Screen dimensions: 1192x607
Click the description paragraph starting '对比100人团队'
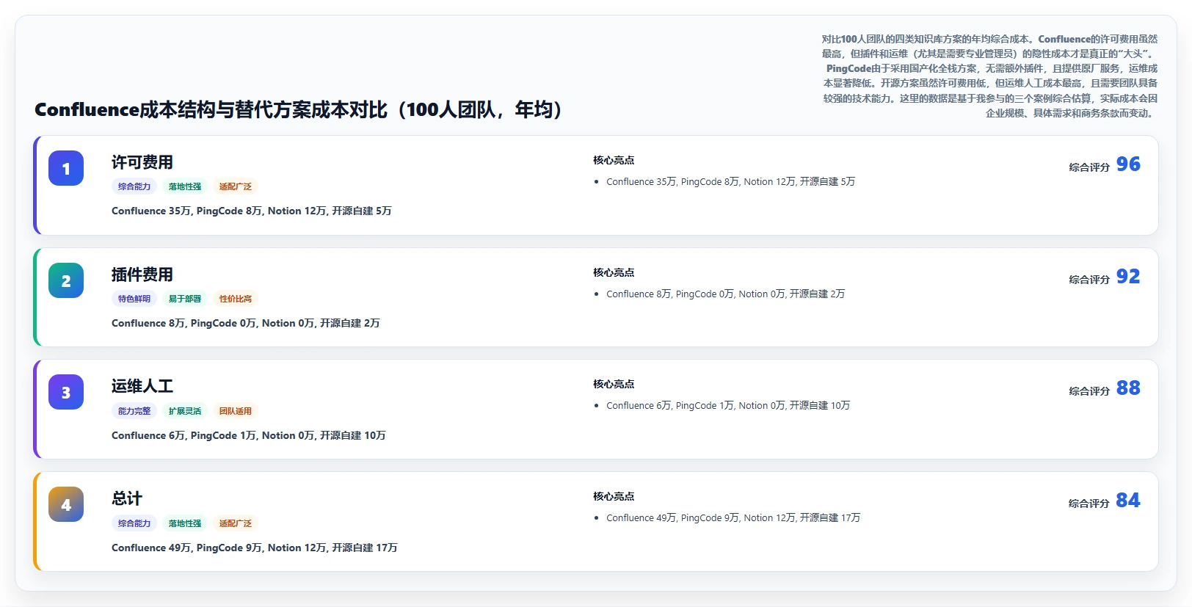pyautogui.click(x=989, y=76)
